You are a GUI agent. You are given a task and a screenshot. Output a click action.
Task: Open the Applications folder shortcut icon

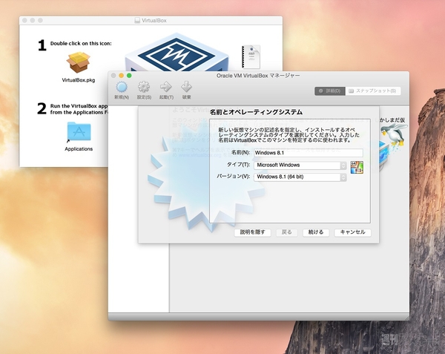(79, 131)
